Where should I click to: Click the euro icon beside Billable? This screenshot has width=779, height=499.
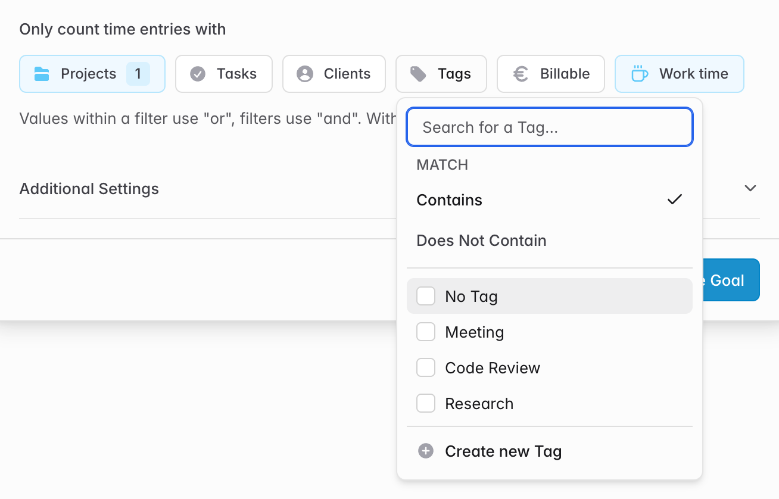(x=521, y=74)
